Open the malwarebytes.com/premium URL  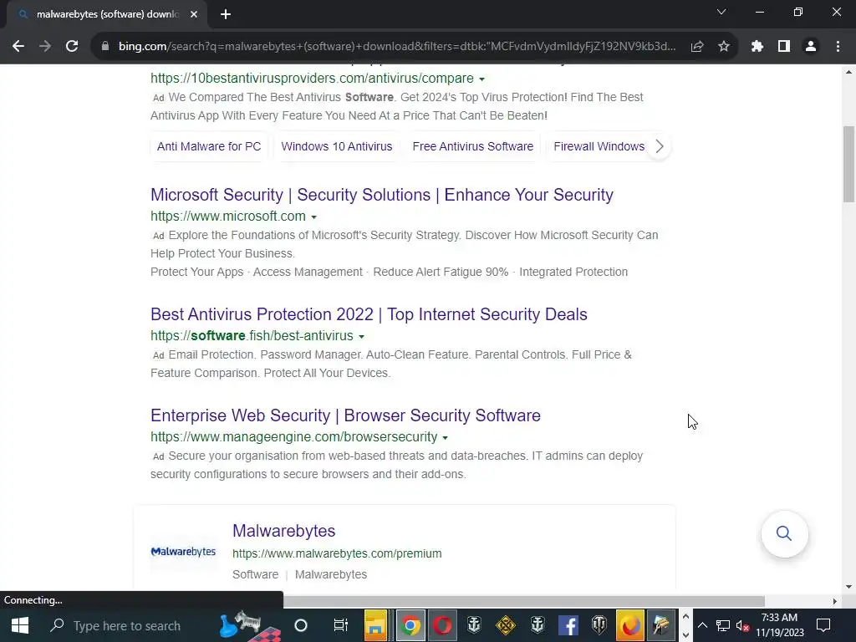[337, 553]
